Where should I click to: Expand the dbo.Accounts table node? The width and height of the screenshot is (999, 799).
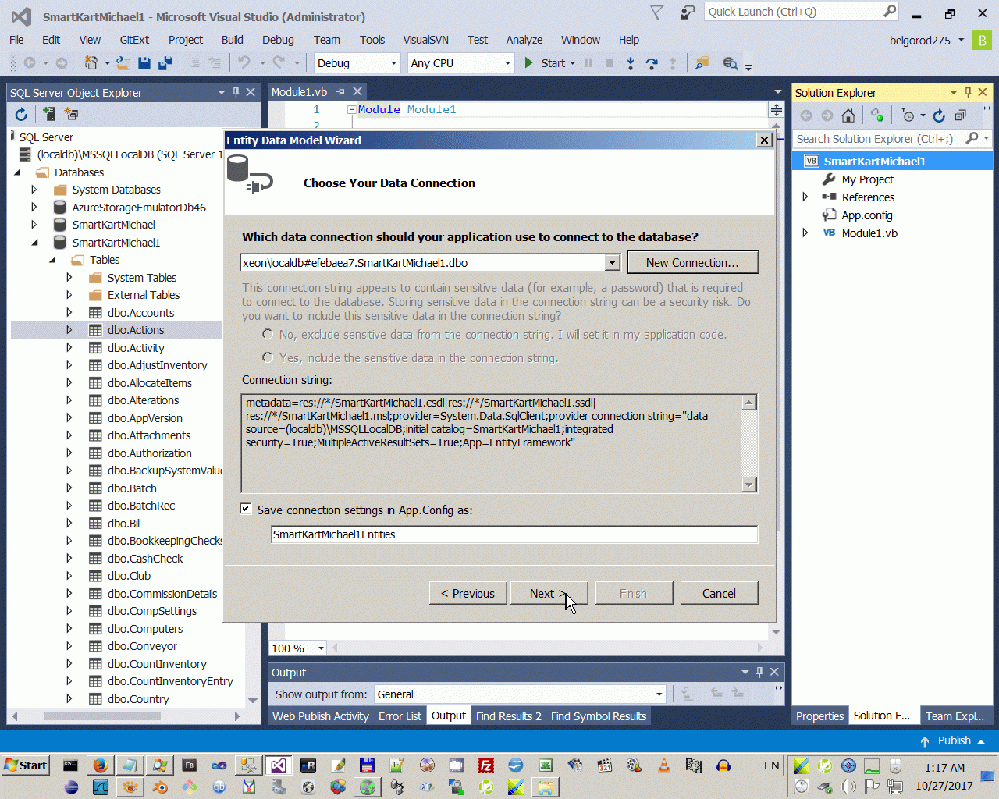point(69,313)
